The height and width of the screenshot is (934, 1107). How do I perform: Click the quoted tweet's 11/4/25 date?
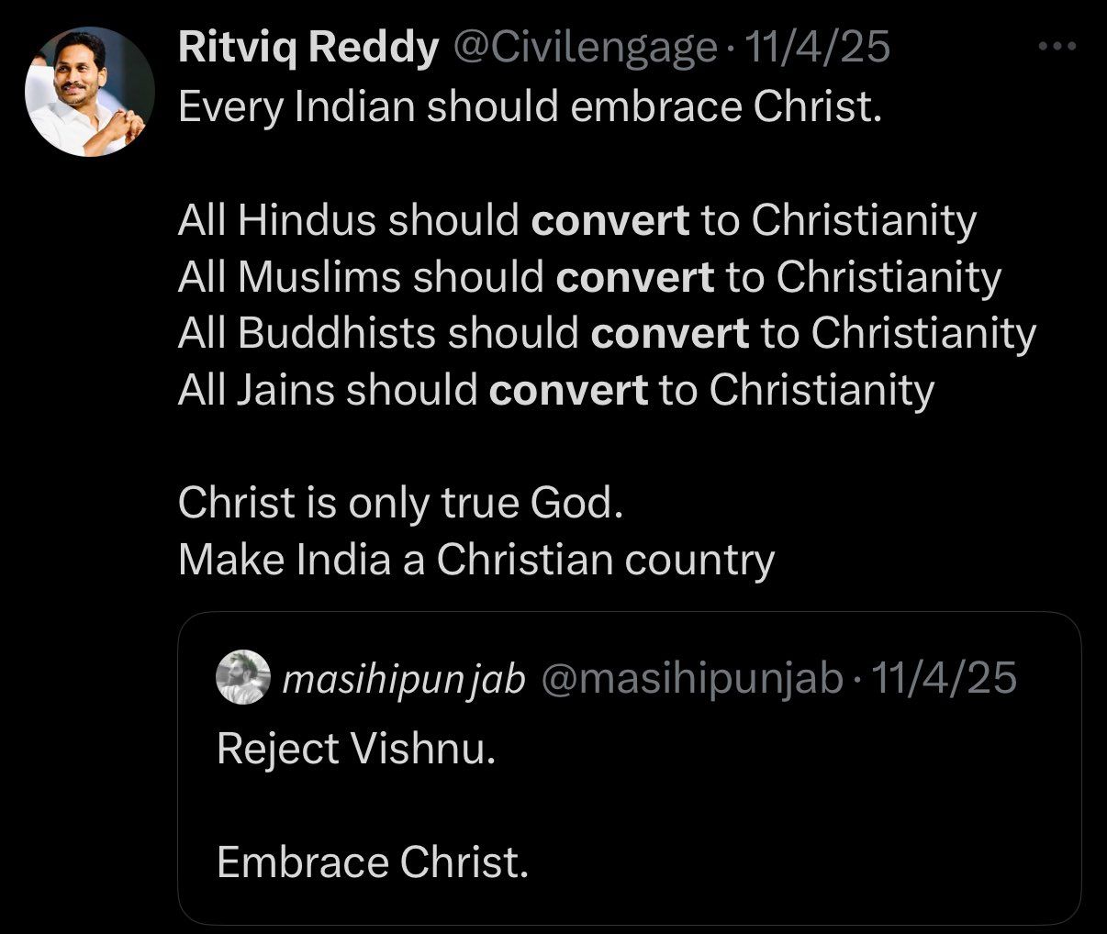click(943, 679)
